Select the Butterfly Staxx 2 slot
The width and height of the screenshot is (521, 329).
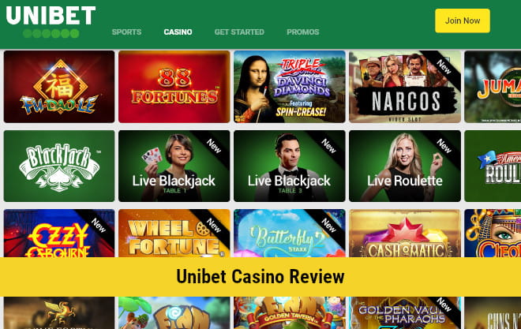click(290, 234)
